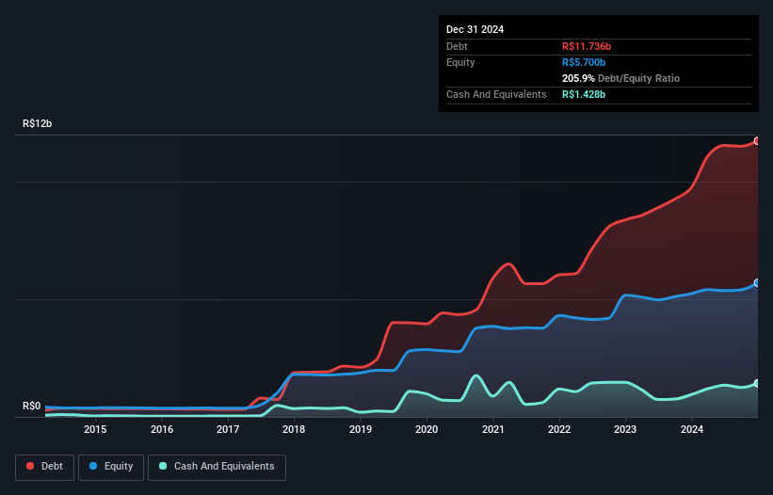The width and height of the screenshot is (773, 495).
Task: Select the 2021 x-axis label
Action: coord(493,429)
